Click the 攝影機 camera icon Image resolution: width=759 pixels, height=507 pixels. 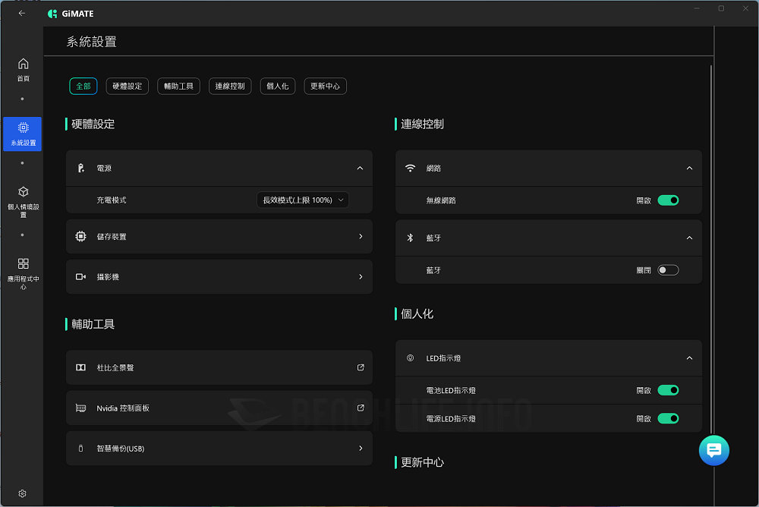coord(81,276)
